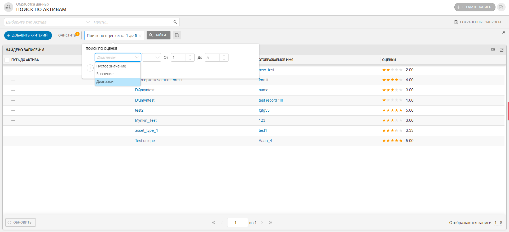Open the test1 record link

point(263,130)
